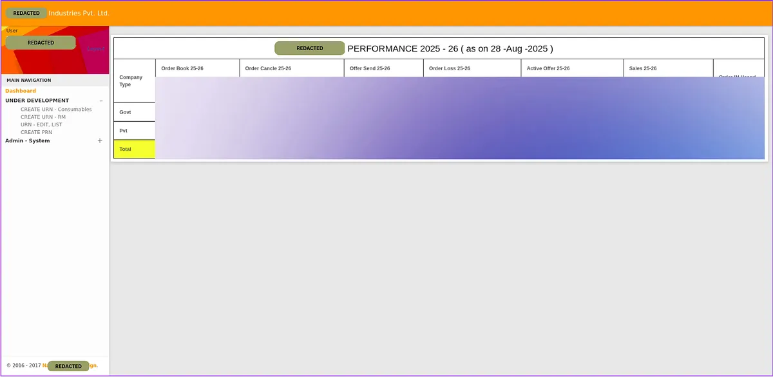Select the Govt row label

[x=135, y=112]
